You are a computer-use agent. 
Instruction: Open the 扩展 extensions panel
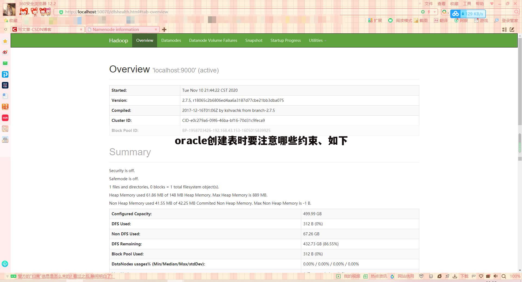coord(376,20)
